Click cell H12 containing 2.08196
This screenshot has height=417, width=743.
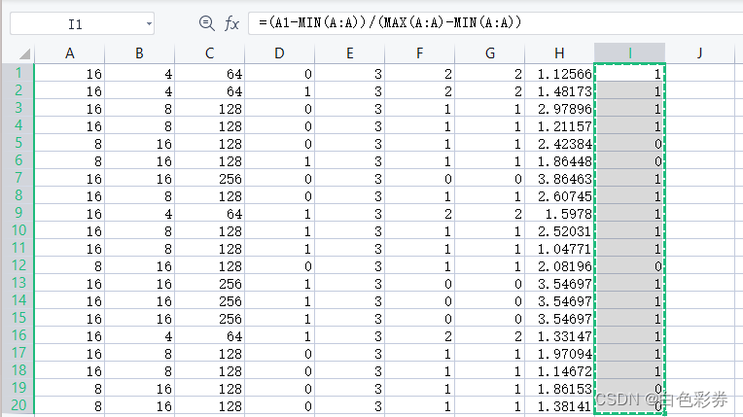click(x=559, y=265)
